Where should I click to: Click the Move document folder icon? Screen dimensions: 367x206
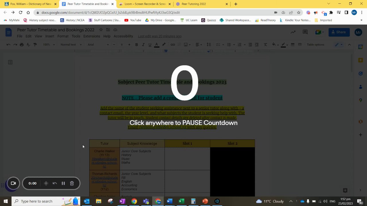click(x=108, y=30)
